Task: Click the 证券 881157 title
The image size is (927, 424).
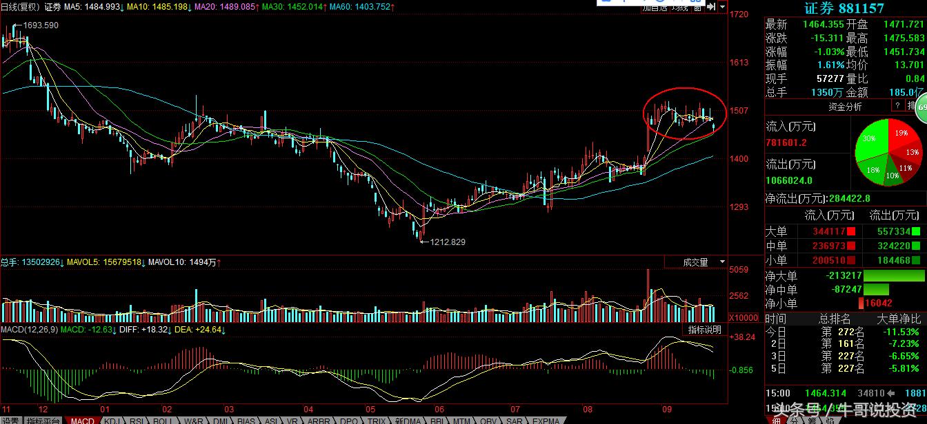Action: coord(844,8)
